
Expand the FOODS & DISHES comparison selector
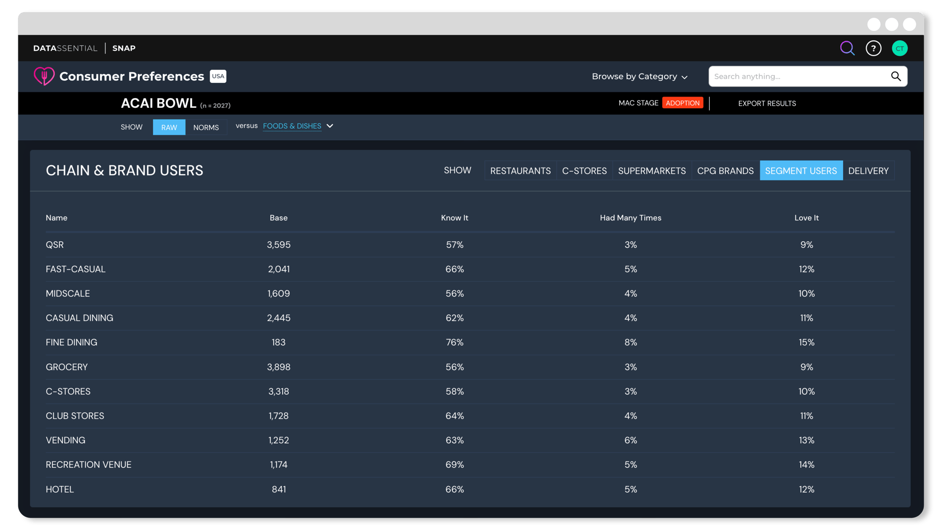point(292,126)
